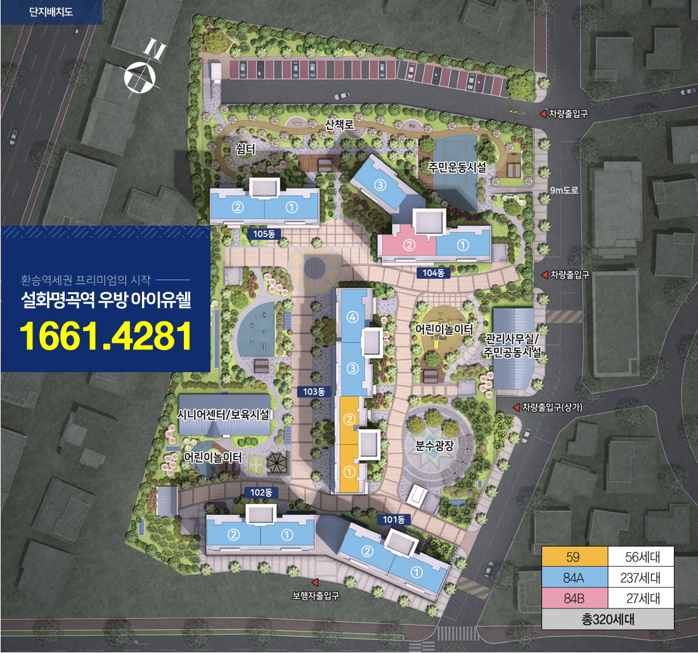The height and width of the screenshot is (653, 698).
Task: Select unit ③ circle on 104동 wing
Action: coord(380,184)
